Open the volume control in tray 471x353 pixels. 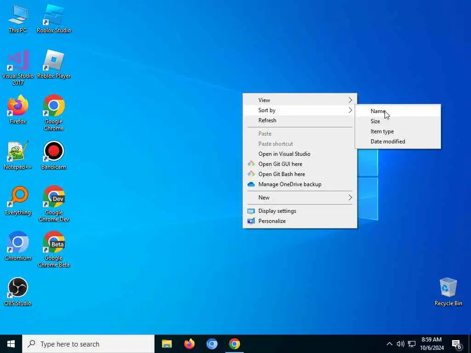(400, 344)
